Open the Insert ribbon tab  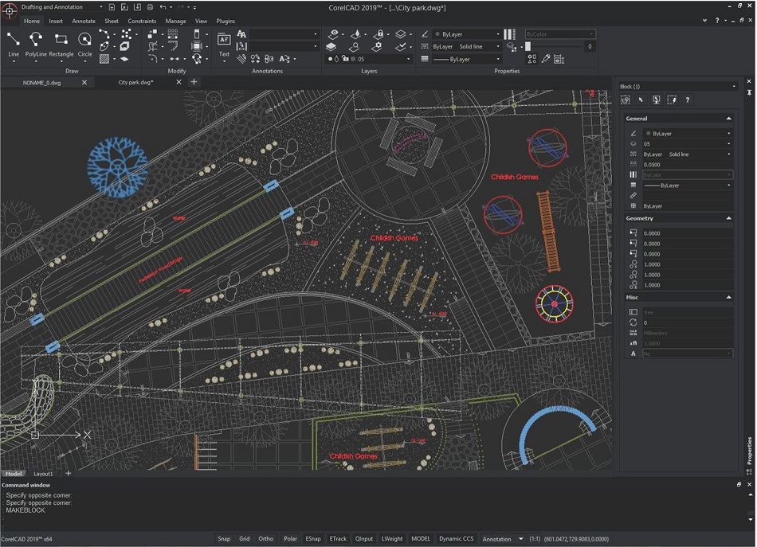(56, 21)
